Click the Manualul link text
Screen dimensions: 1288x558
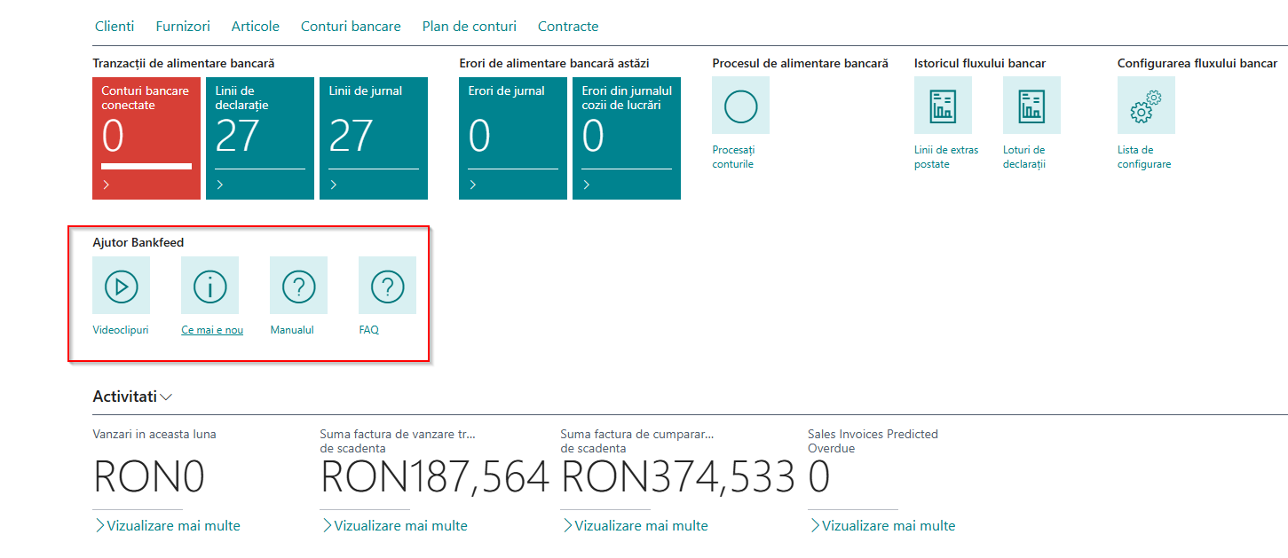[292, 330]
